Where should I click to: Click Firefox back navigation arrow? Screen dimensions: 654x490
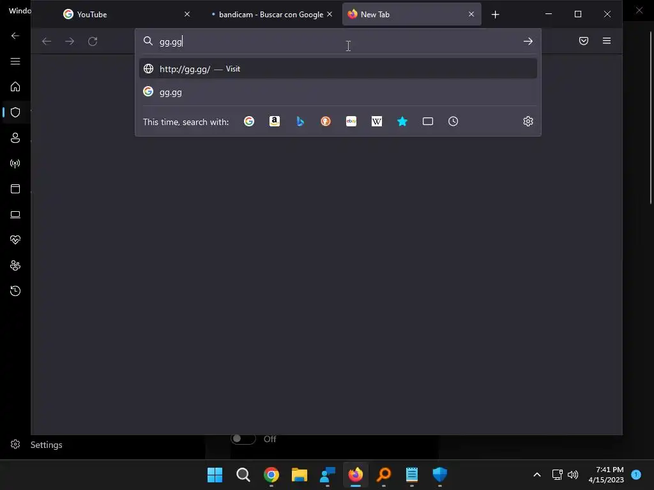pos(46,41)
